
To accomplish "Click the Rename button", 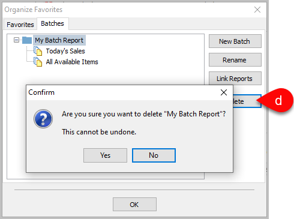I will [235, 60].
